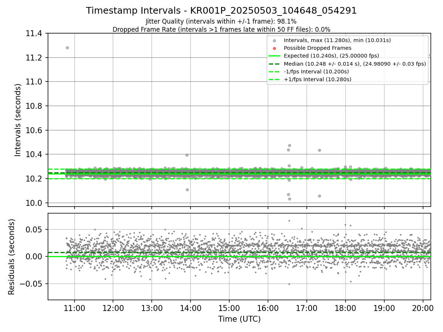
Task: Click the outlier point near 11.28s just before 11:00
Action: click(x=67, y=48)
